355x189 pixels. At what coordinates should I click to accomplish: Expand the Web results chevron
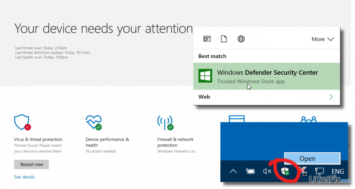point(331,97)
